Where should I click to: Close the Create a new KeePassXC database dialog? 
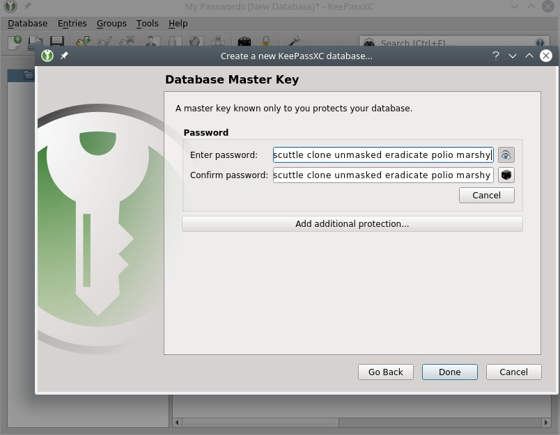[x=545, y=56]
